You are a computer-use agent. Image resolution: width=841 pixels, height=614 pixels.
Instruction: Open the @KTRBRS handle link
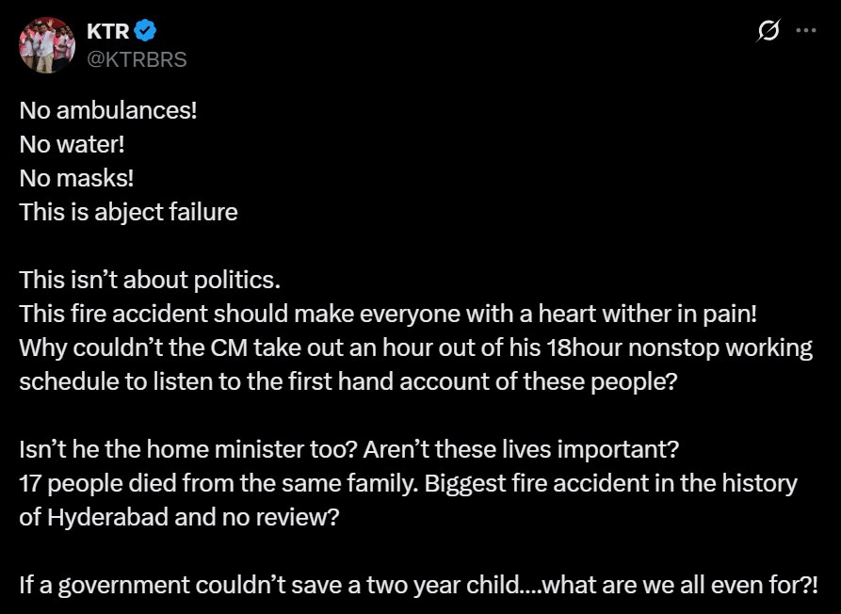[x=137, y=59]
